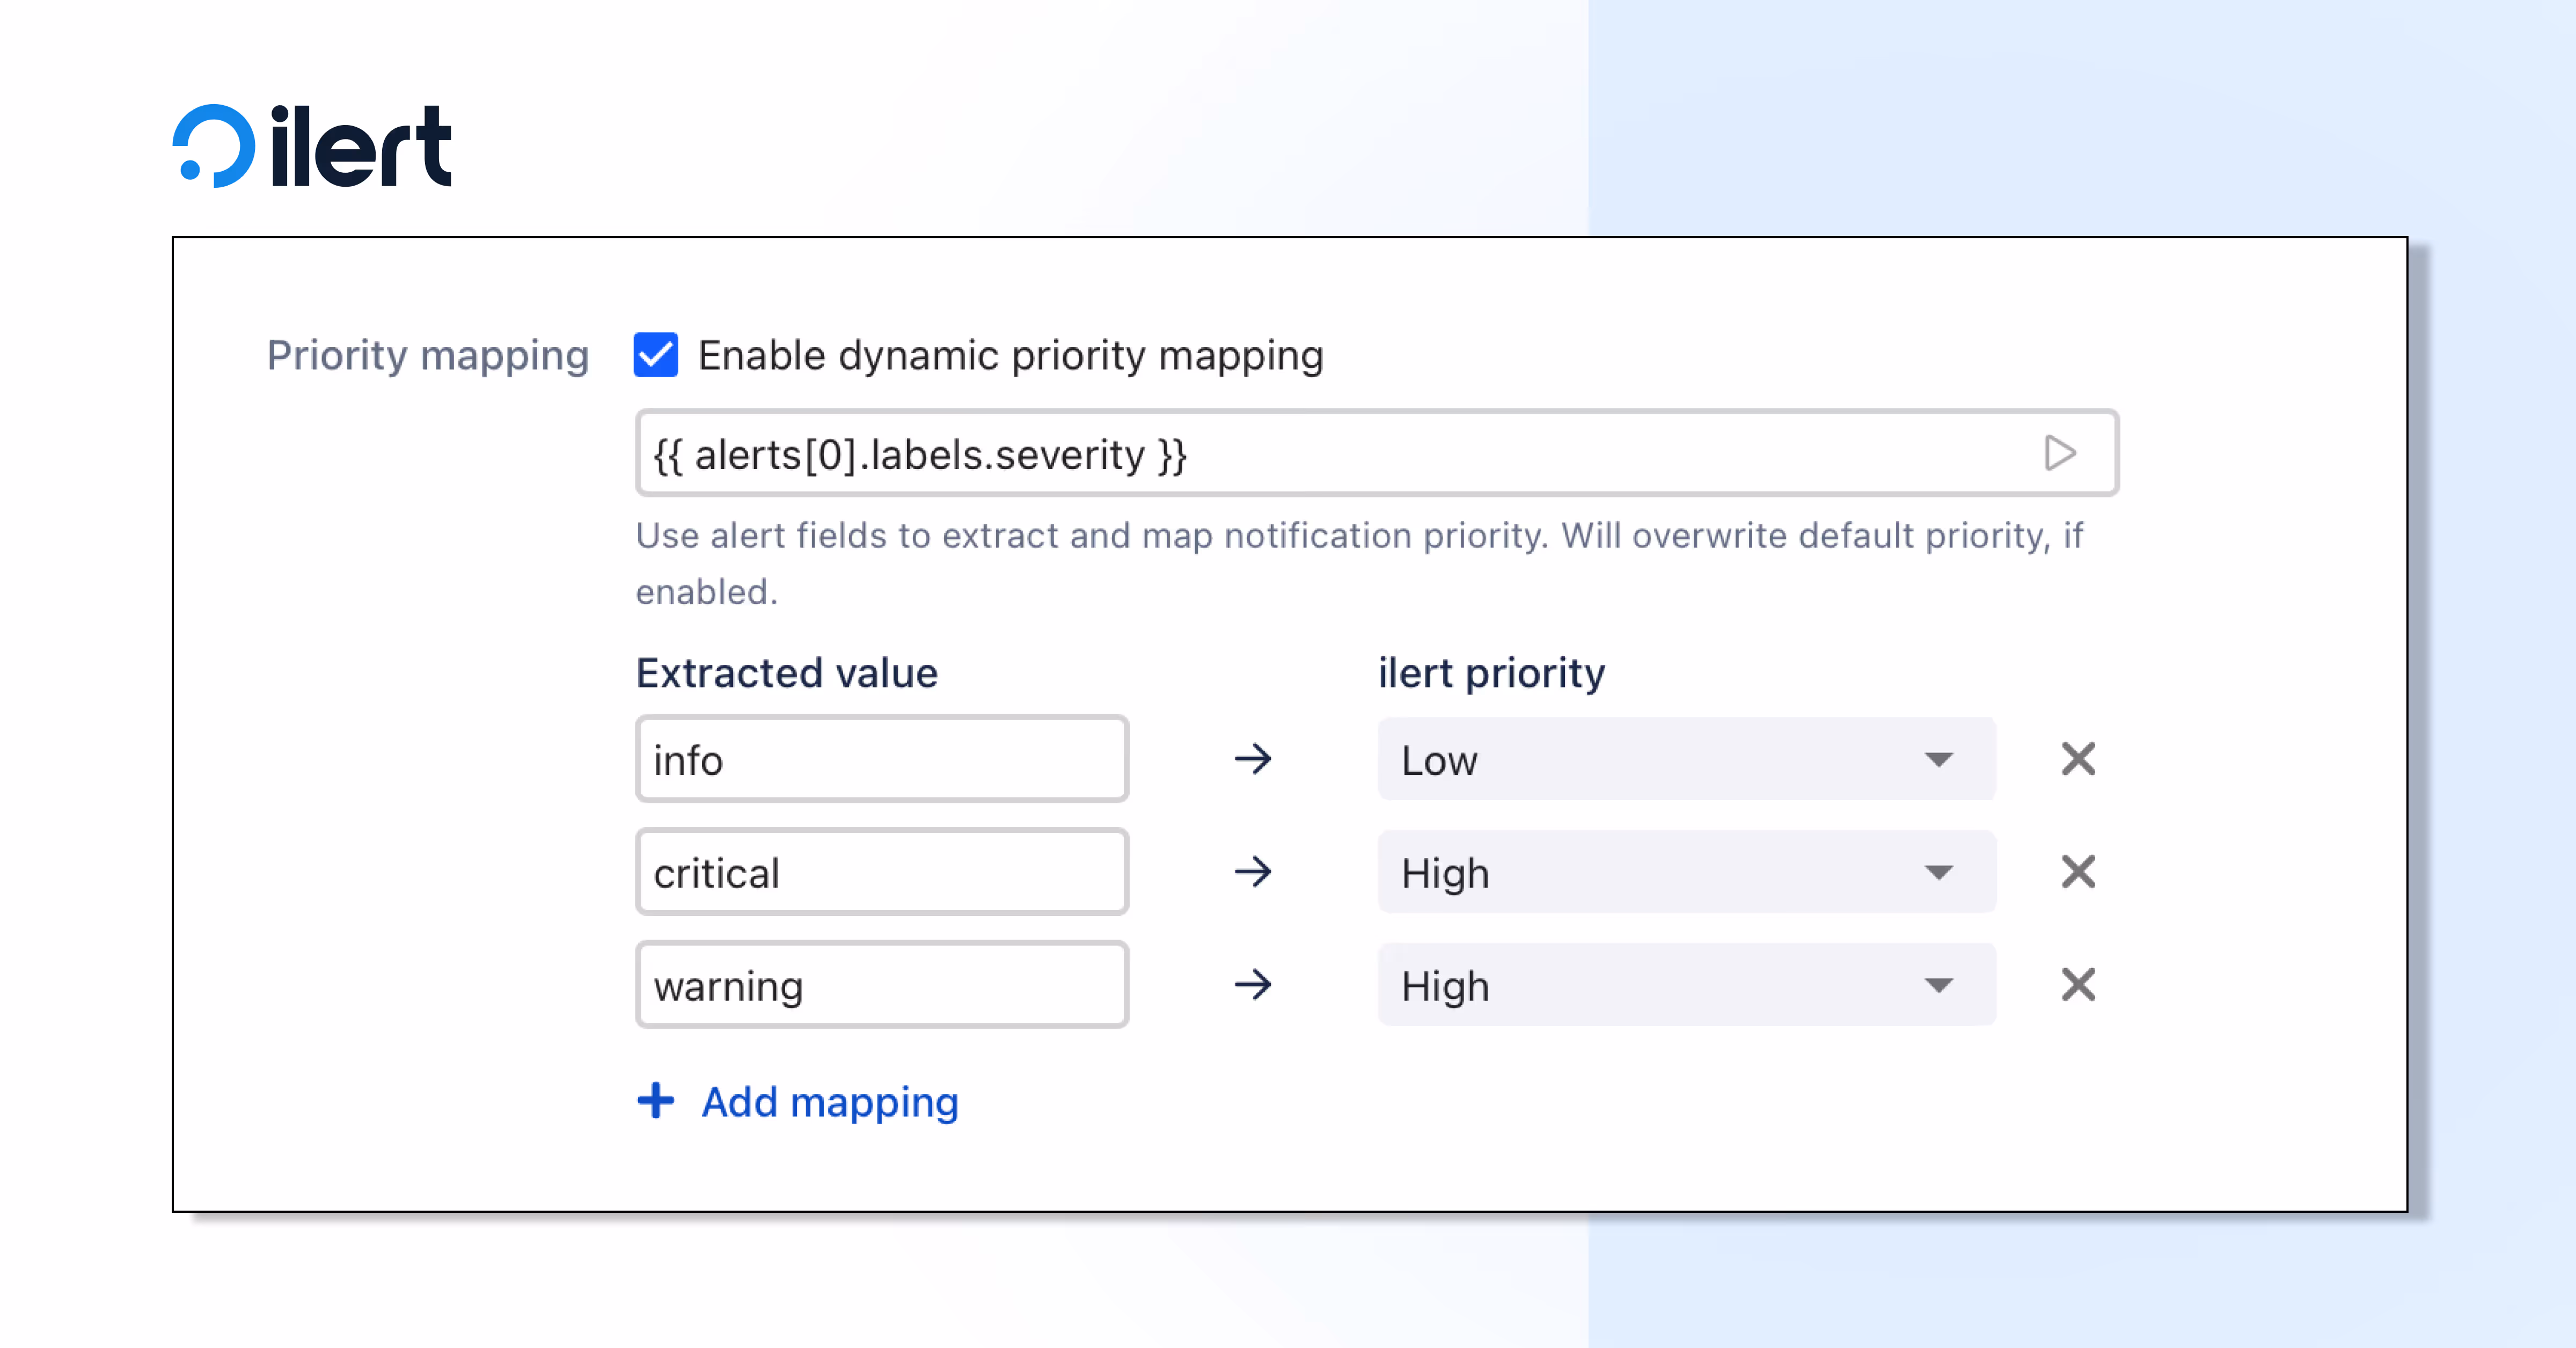Click arrow icon next to info value
Screen dimensions: 2576x1348
tap(1252, 759)
